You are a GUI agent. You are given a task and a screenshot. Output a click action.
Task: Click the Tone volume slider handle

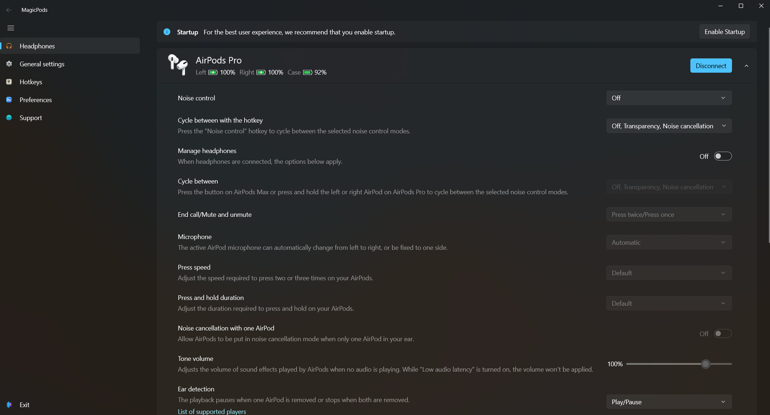point(705,364)
